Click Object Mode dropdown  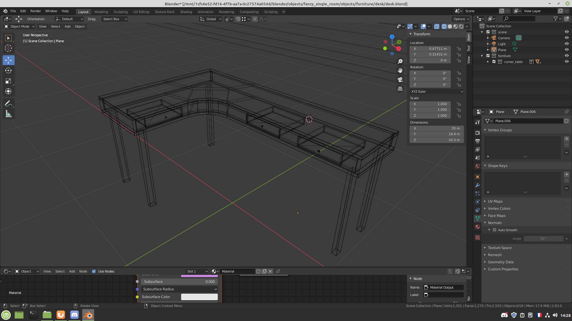tap(19, 26)
